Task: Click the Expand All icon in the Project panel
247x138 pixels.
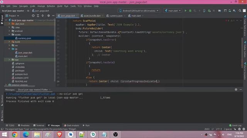Action: [38, 16]
